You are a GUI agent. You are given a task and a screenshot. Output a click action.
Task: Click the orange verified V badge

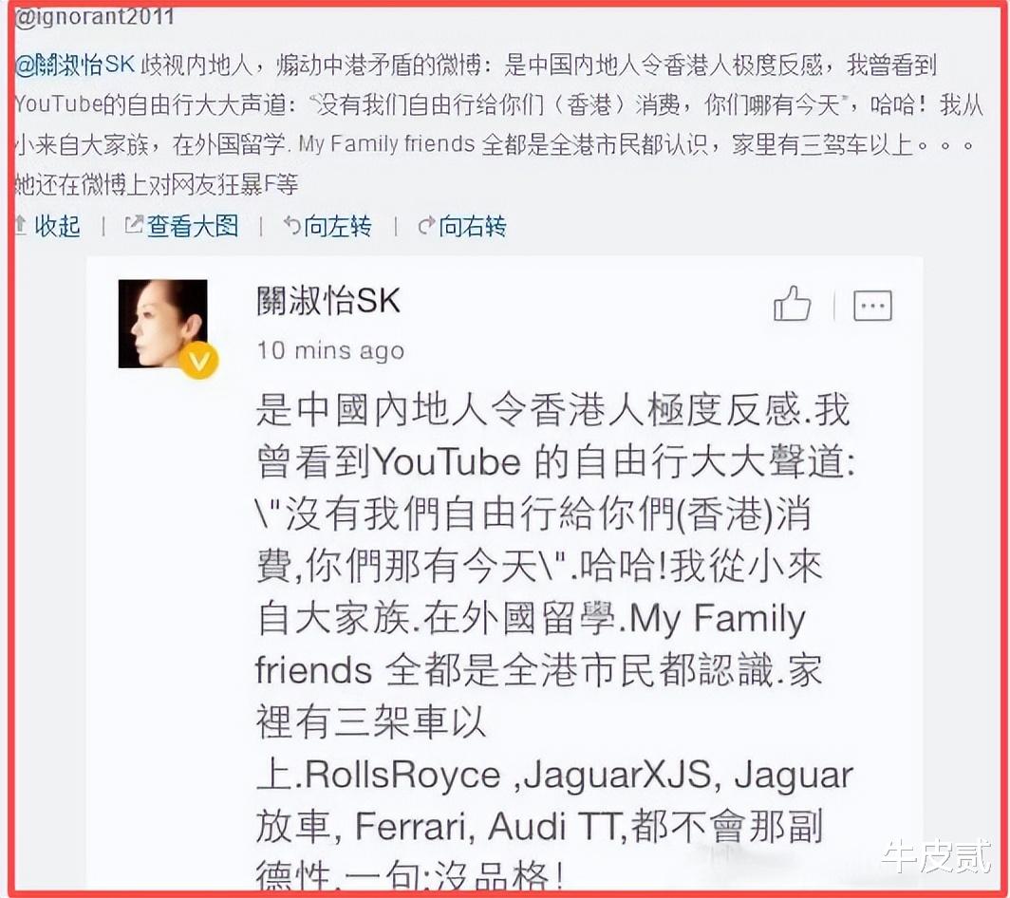[x=198, y=360]
